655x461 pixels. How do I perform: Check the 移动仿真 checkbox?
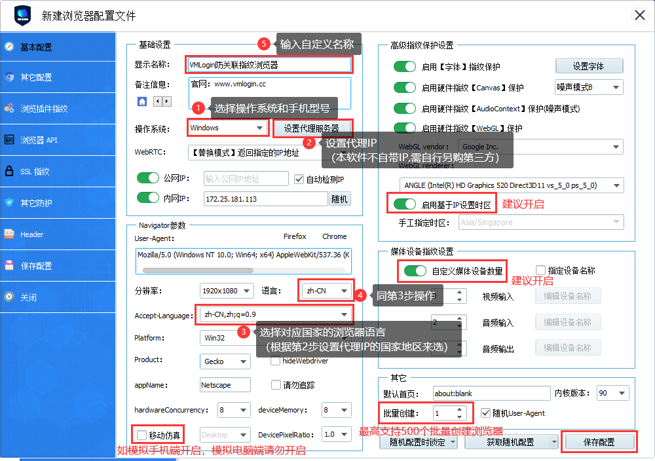pos(141,435)
